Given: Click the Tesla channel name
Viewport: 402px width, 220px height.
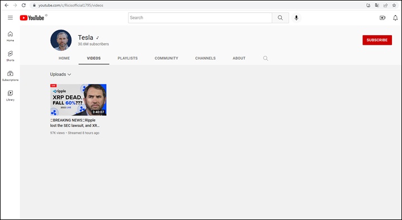Looking at the screenshot, I should click(x=85, y=37).
